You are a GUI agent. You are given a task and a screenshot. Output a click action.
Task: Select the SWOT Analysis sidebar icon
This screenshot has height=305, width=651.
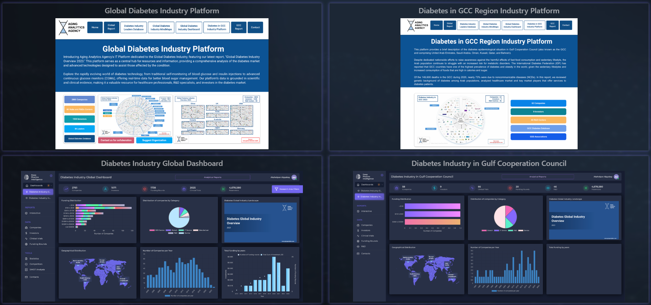(26, 270)
